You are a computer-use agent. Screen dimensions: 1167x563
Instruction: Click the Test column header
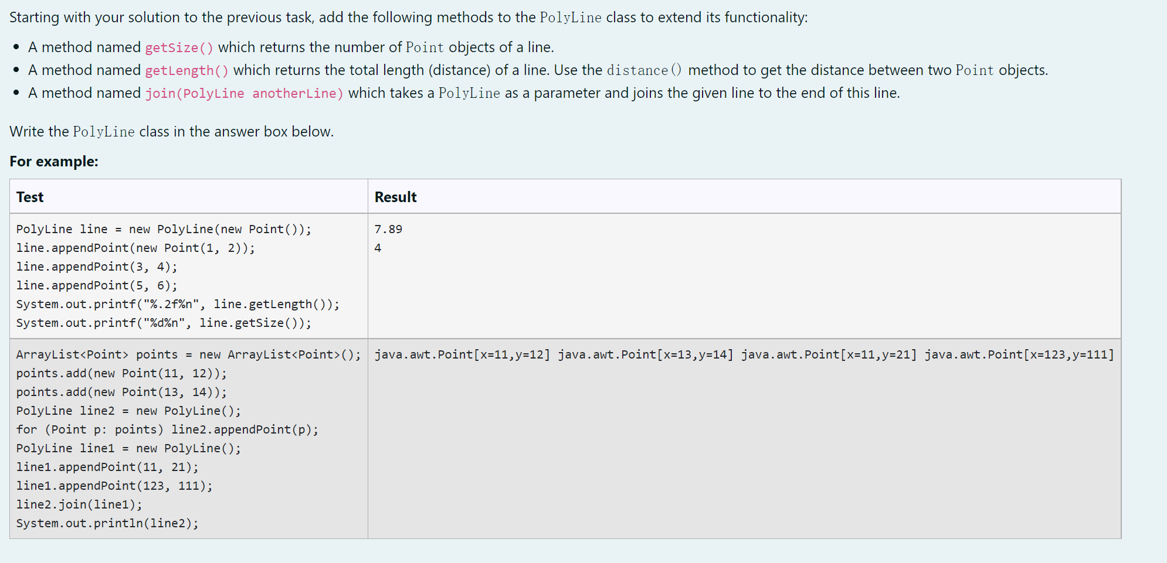29,197
